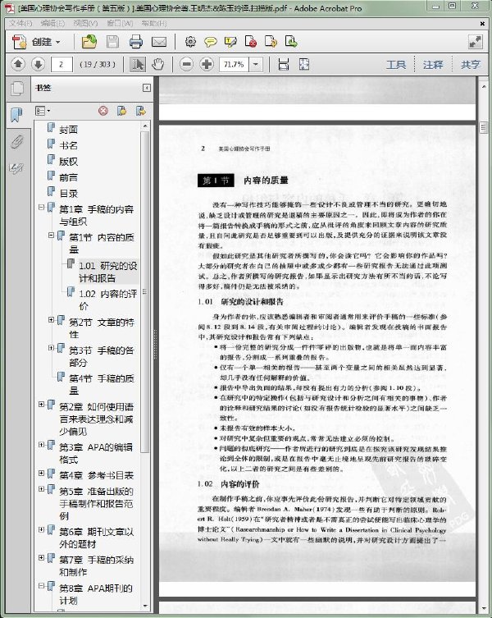
Task: Click the Save floppy disk icon
Action: point(112,42)
